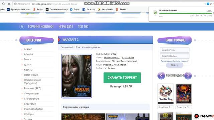Select the Гонки category
Image resolution: width=214 pixels, height=120 pixels.
27,59
